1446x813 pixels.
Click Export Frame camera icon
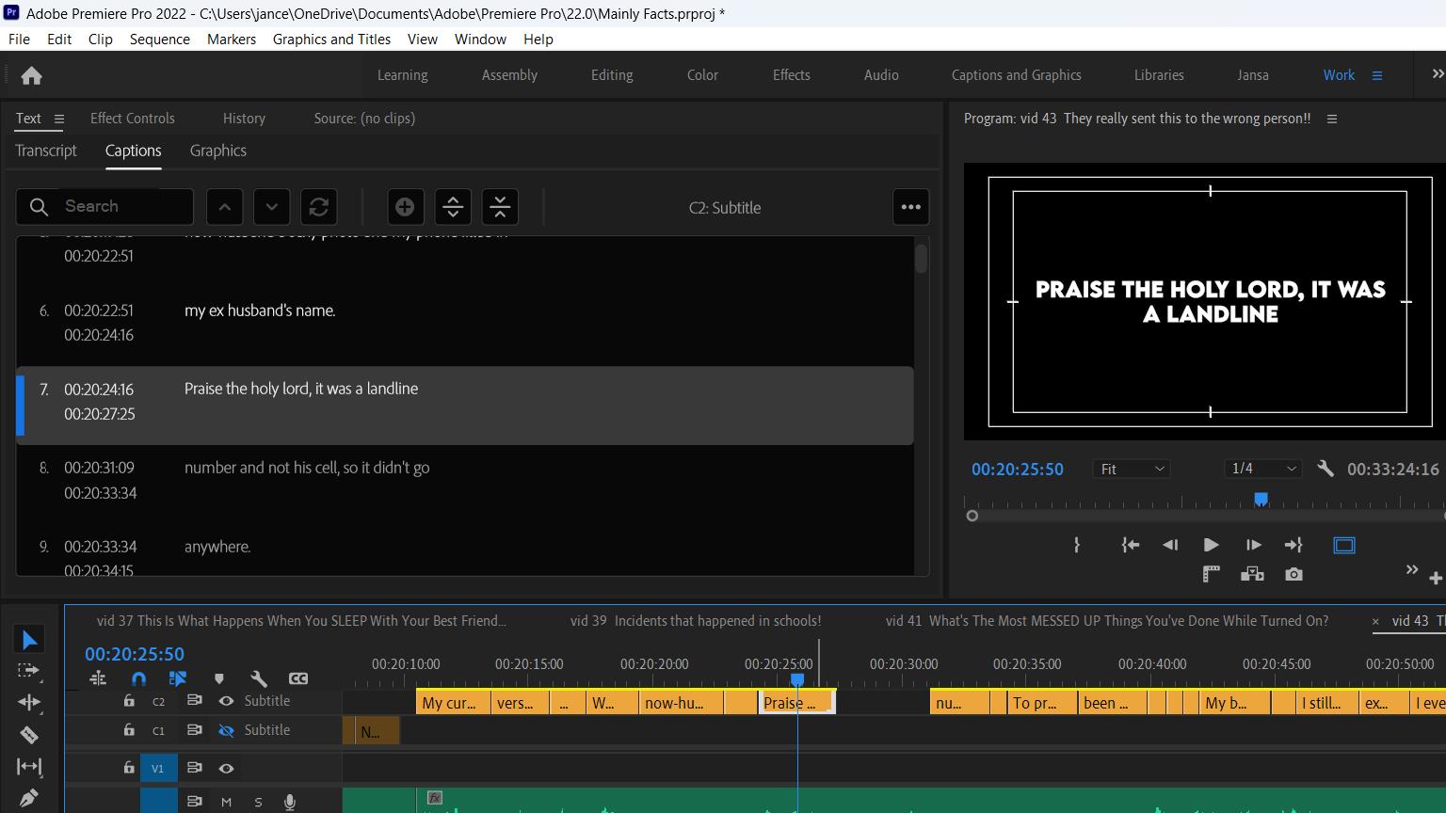tap(1293, 574)
